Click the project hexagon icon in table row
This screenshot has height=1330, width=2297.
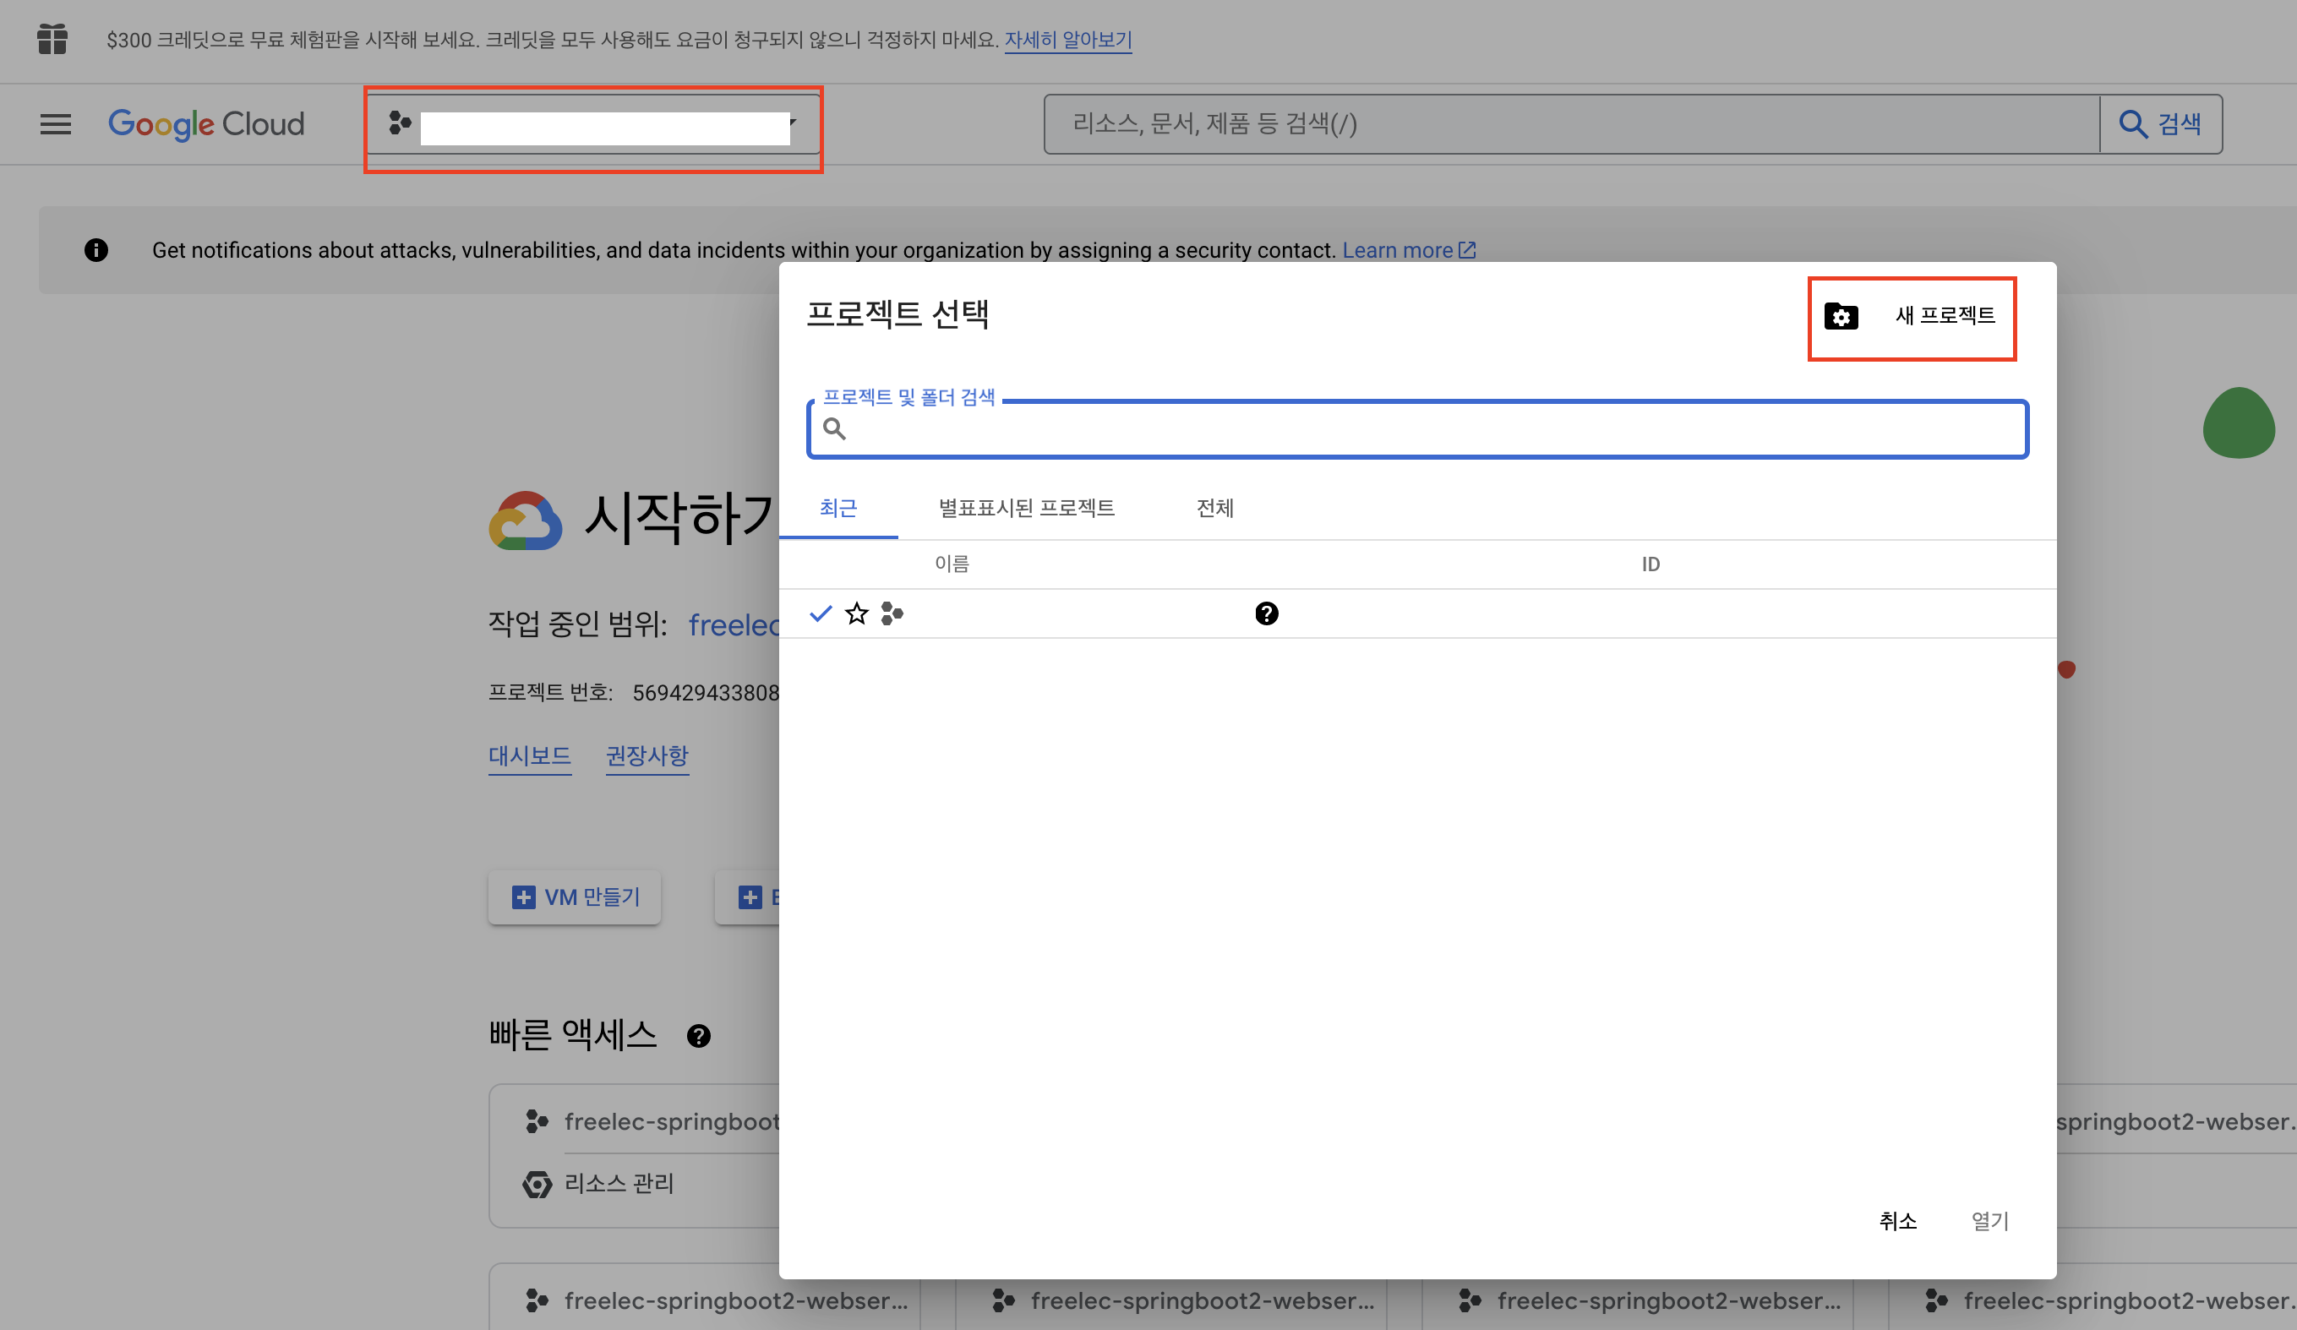(892, 613)
